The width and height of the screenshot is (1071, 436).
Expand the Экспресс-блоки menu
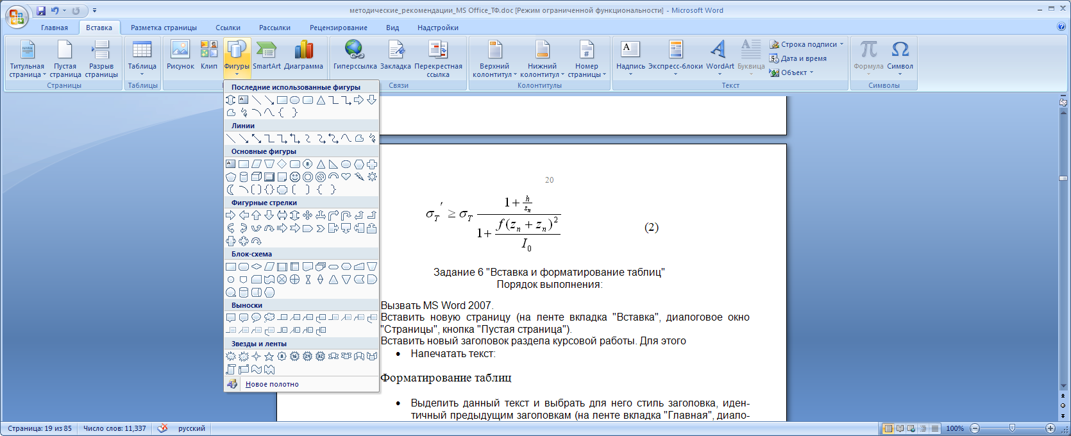click(x=675, y=58)
